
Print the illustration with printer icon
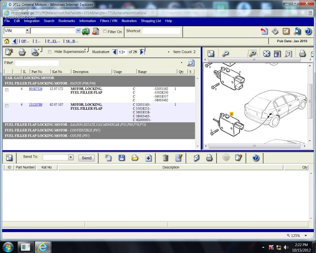(302, 53)
